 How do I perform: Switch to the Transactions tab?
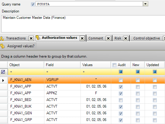point(16,38)
